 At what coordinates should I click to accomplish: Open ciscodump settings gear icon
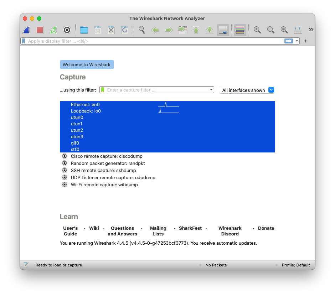64,156
